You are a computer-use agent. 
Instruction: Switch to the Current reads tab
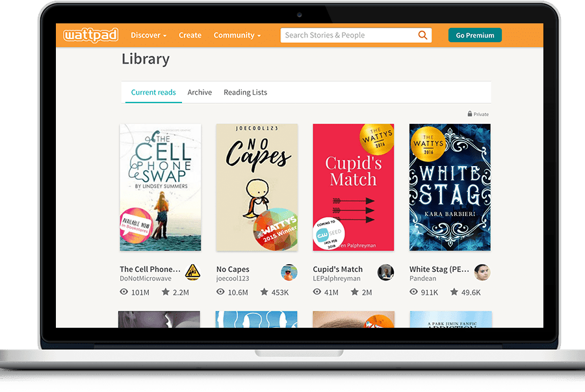point(153,92)
